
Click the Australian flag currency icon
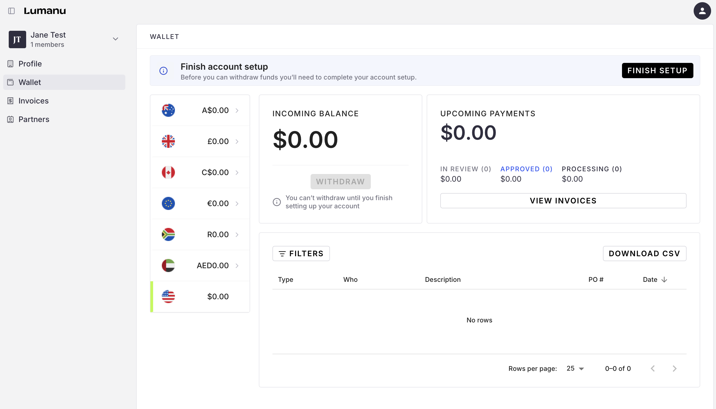point(168,110)
